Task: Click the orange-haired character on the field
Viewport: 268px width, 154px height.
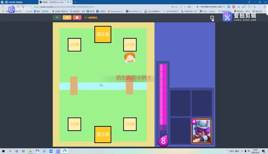Action: point(130,58)
